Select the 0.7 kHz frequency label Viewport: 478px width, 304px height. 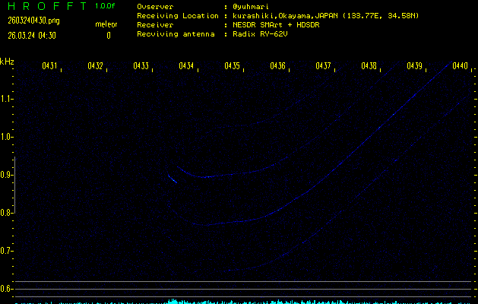pyautogui.click(x=7, y=251)
